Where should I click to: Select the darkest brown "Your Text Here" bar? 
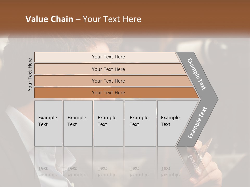coord(108,93)
